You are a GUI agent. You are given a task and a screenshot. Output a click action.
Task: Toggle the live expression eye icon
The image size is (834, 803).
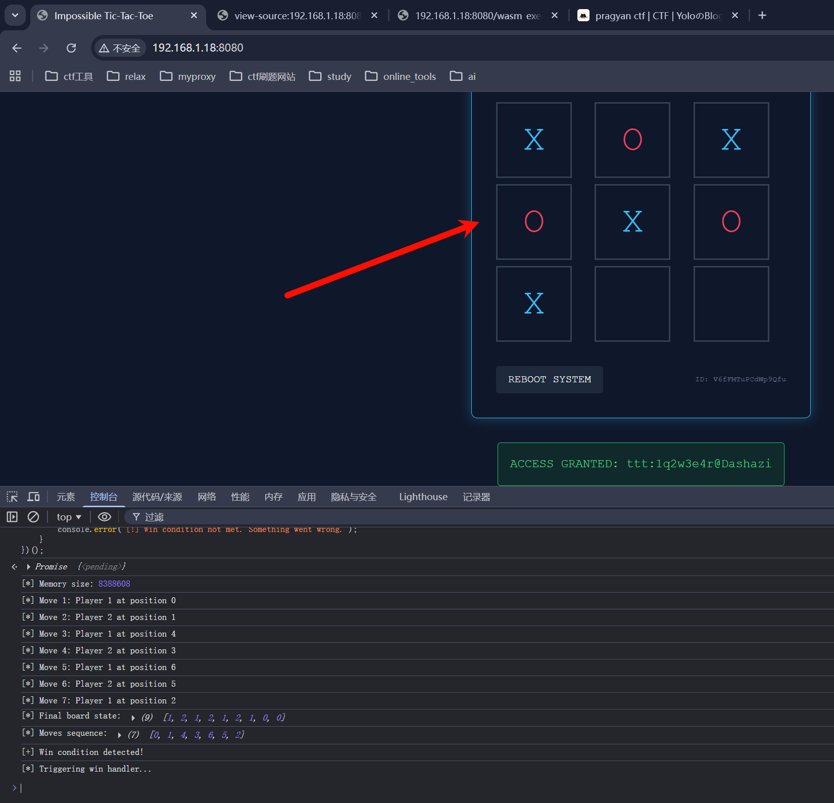pyautogui.click(x=105, y=517)
